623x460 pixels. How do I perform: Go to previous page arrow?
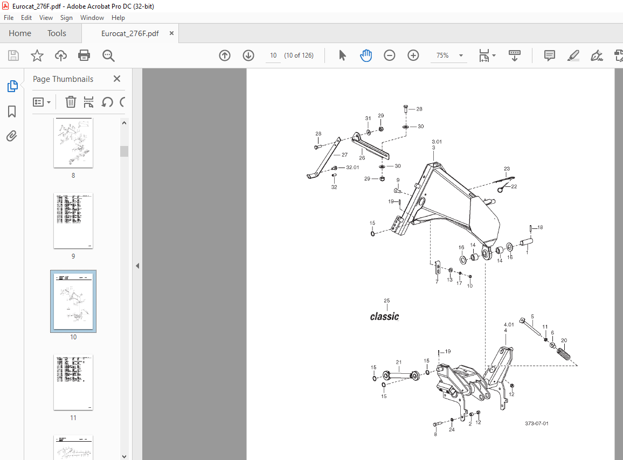(x=225, y=55)
